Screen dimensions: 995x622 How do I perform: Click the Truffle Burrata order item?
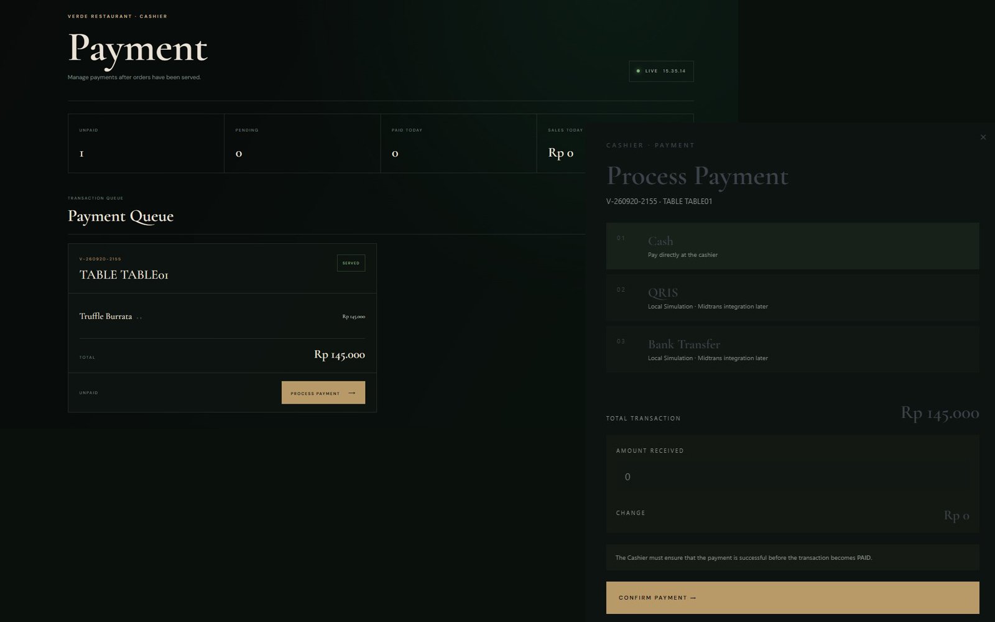pyautogui.click(x=106, y=316)
